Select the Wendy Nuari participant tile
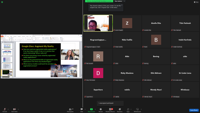The width and height of the screenshot is (200, 113). point(156,90)
